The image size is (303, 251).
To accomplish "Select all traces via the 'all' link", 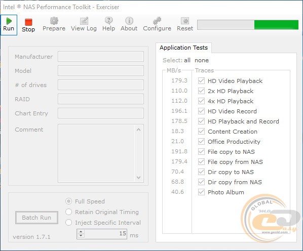I will [187, 60].
